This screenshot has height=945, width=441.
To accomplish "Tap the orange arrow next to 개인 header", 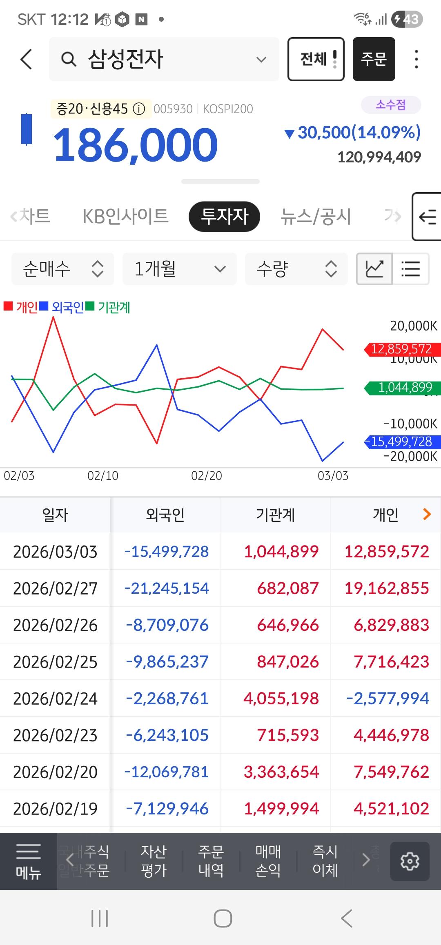I will pos(427,514).
